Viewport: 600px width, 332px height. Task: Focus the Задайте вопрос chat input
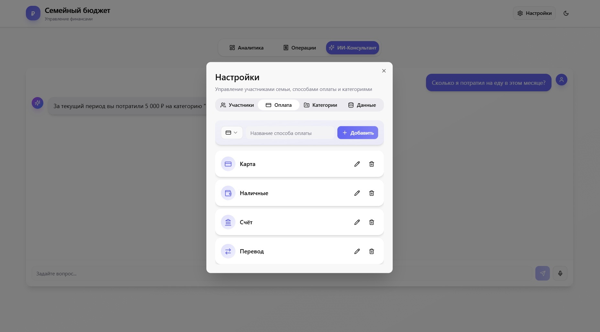point(282,273)
